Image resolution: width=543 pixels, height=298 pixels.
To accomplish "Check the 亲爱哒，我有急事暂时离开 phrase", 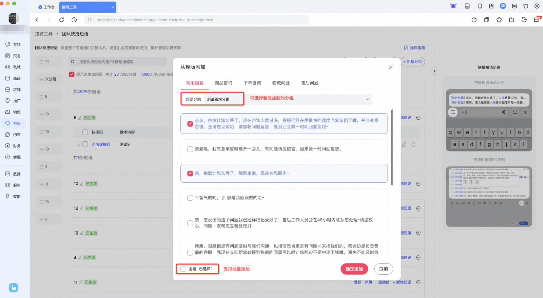I will [190, 149].
